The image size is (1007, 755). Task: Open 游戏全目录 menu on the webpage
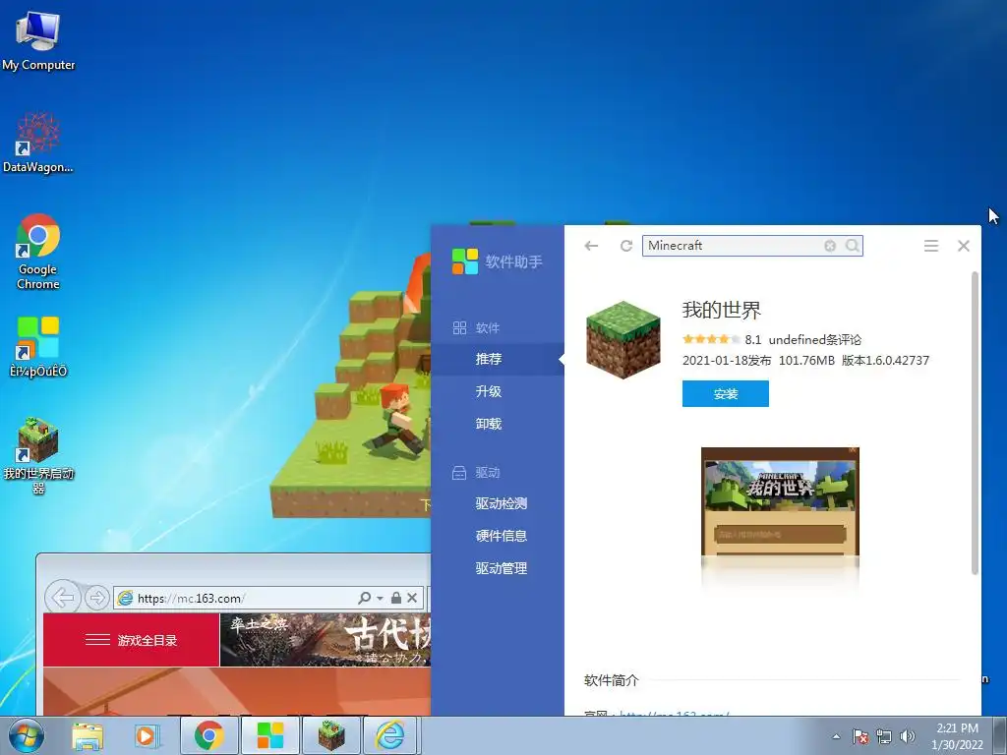click(x=131, y=640)
